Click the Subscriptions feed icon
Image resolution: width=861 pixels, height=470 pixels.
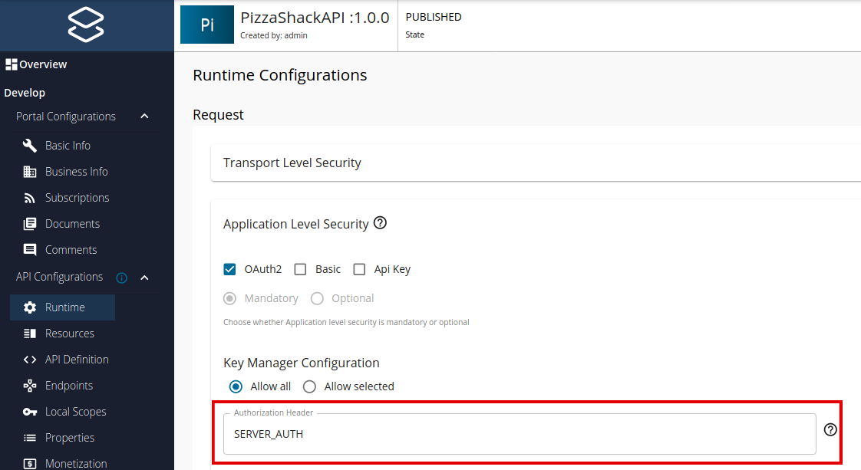pos(30,198)
